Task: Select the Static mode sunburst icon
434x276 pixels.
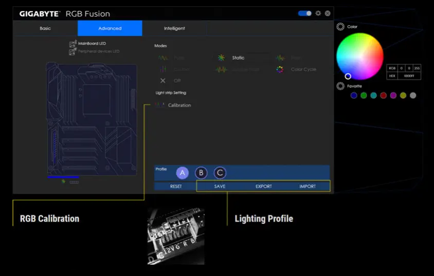Action: tap(221, 58)
